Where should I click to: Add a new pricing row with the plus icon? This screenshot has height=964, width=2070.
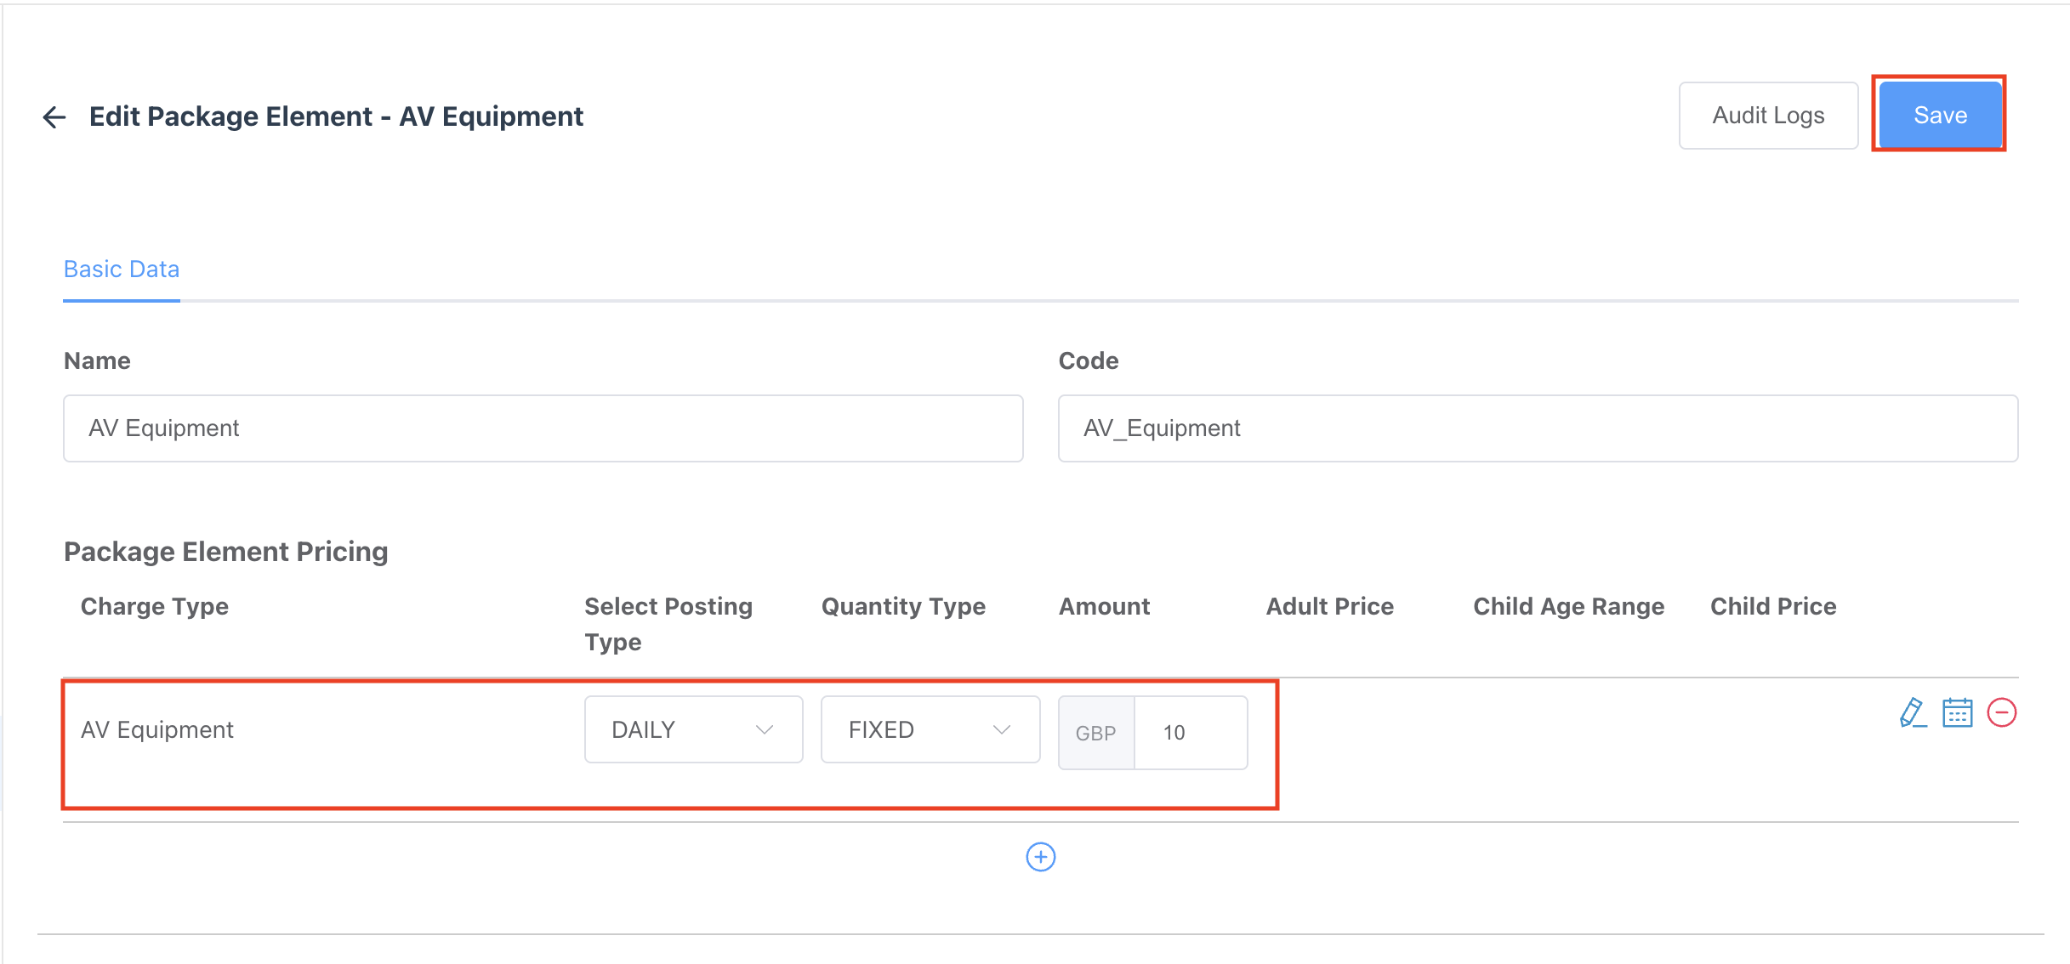coord(1040,857)
